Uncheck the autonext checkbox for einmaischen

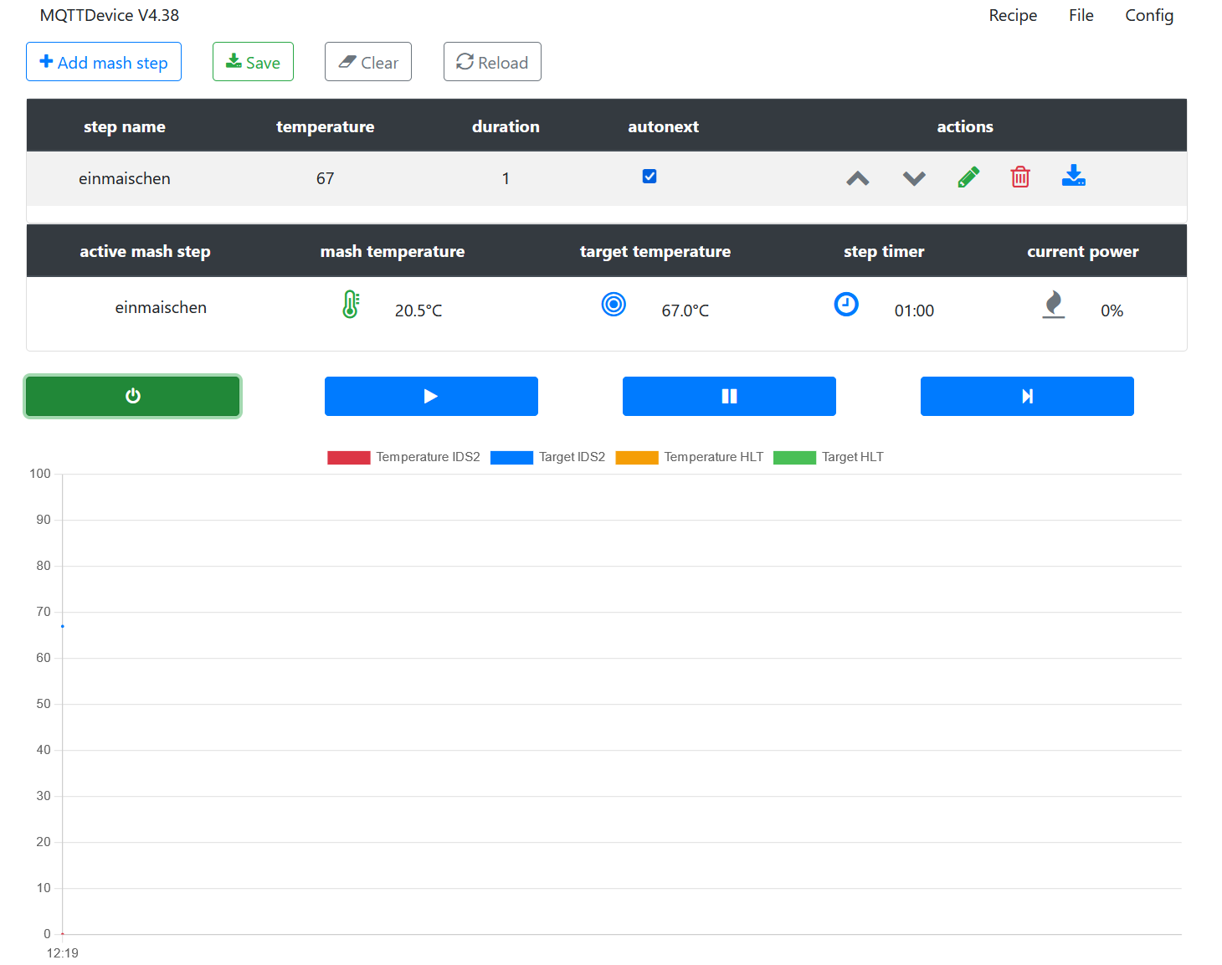click(650, 177)
